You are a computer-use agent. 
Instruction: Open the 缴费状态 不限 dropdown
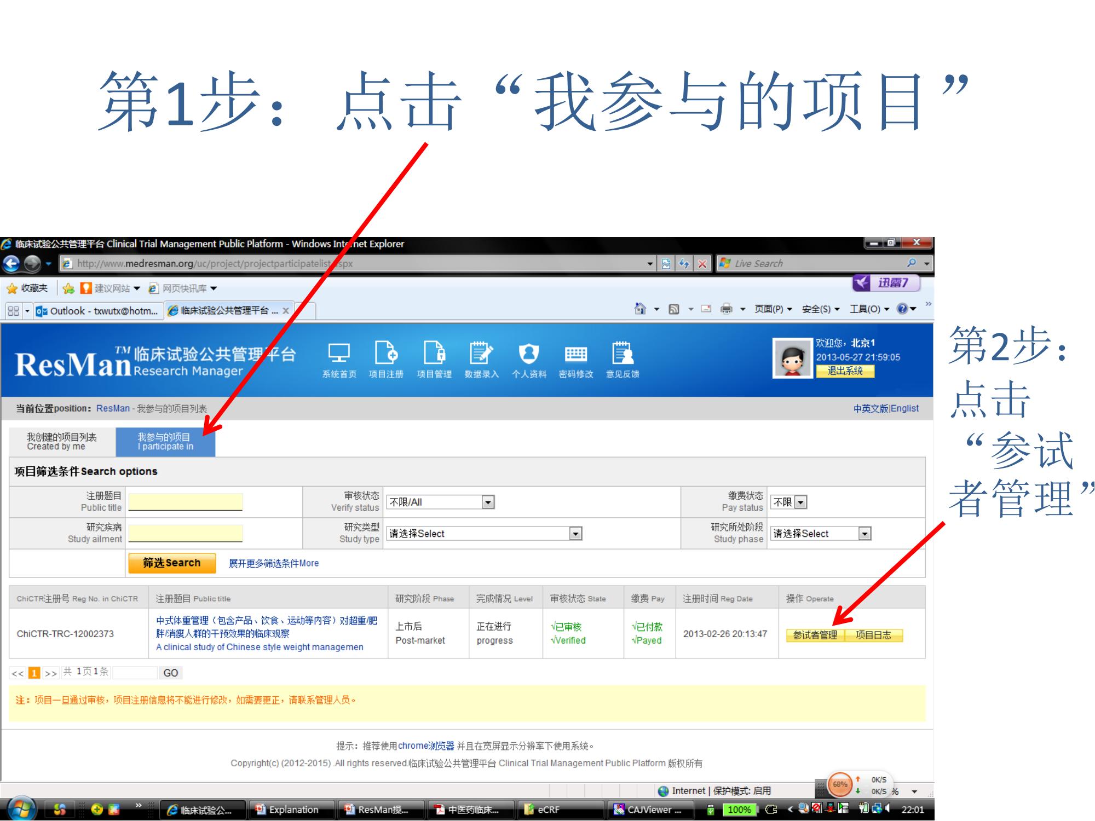[x=789, y=502]
